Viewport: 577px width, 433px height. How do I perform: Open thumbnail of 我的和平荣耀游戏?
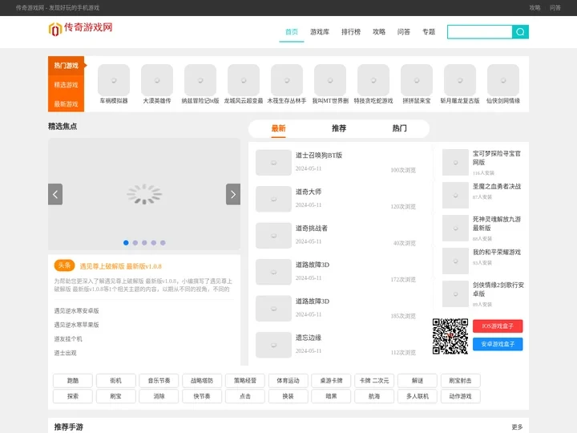[455, 261]
